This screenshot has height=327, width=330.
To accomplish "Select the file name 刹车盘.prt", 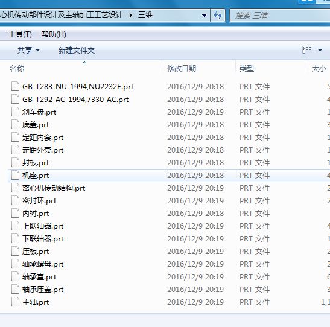I will 39,112.
